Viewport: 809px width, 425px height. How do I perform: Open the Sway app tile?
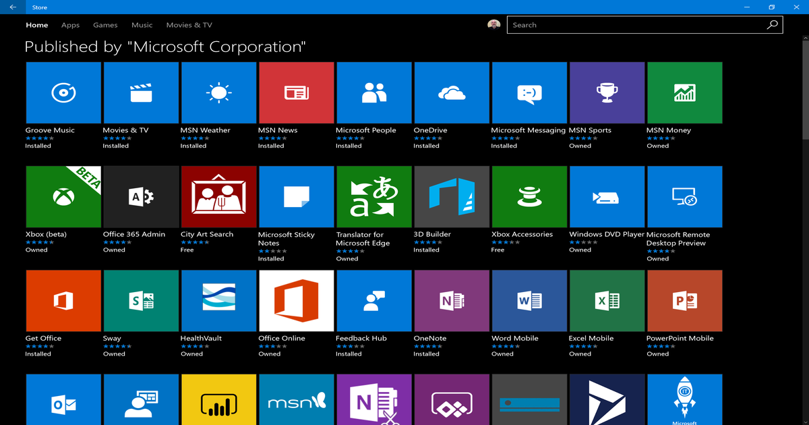point(140,300)
